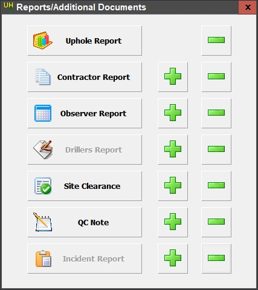This screenshot has height=290, width=258.
Task: Add a Site Clearance document with plus
Action: [x=173, y=186]
